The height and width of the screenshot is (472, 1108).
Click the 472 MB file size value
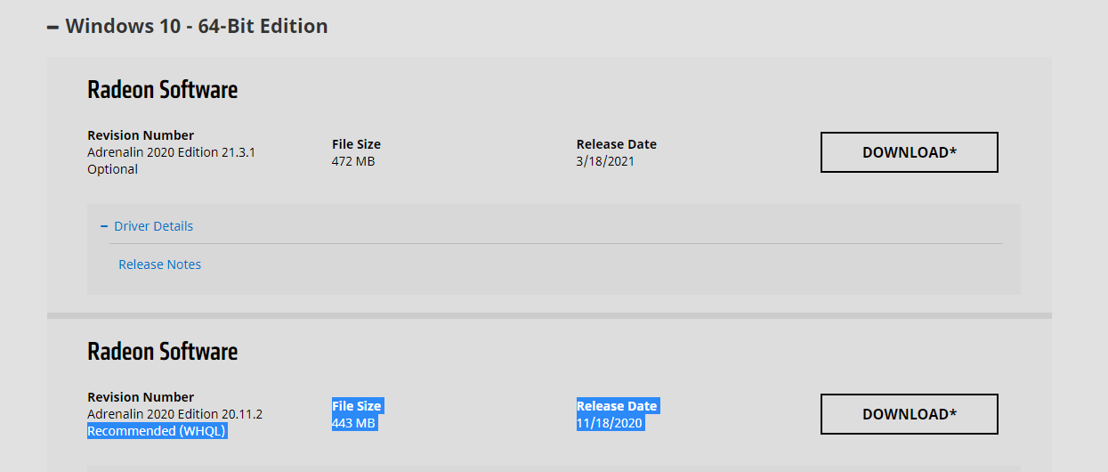click(353, 161)
